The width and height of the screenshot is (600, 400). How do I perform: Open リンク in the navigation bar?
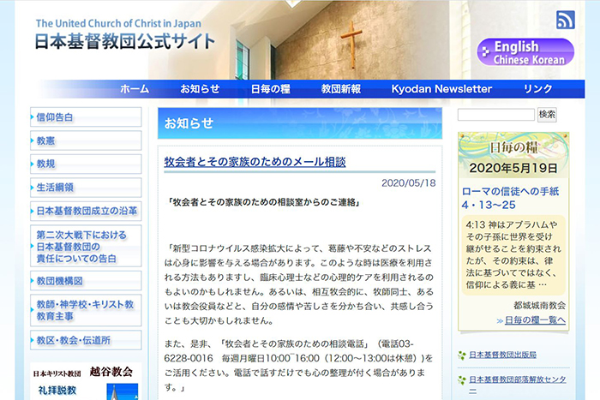[x=537, y=89]
